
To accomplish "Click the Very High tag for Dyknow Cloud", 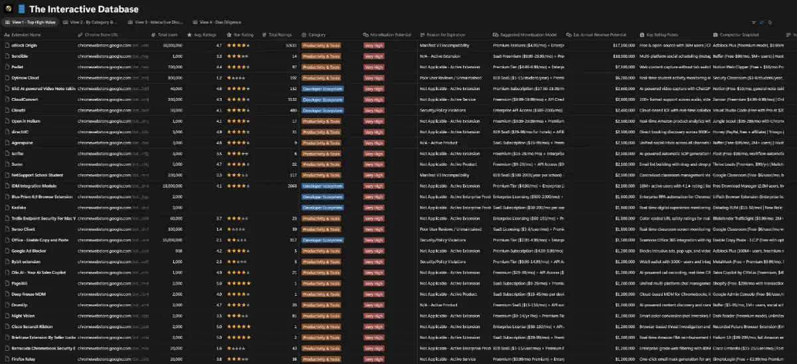I will point(373,78).
